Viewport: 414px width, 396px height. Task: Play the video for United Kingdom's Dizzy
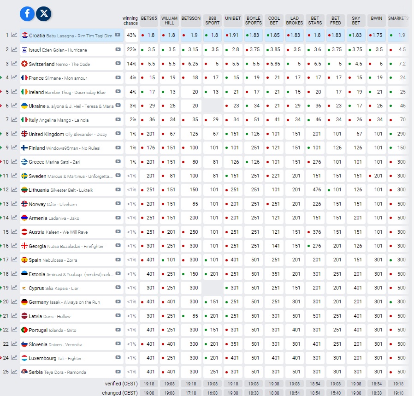(118, 134)
